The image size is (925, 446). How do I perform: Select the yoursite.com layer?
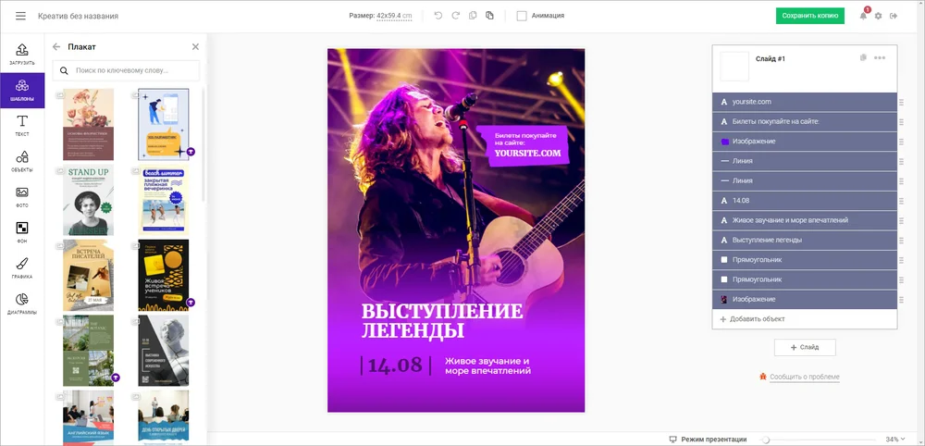coord(805,102)
